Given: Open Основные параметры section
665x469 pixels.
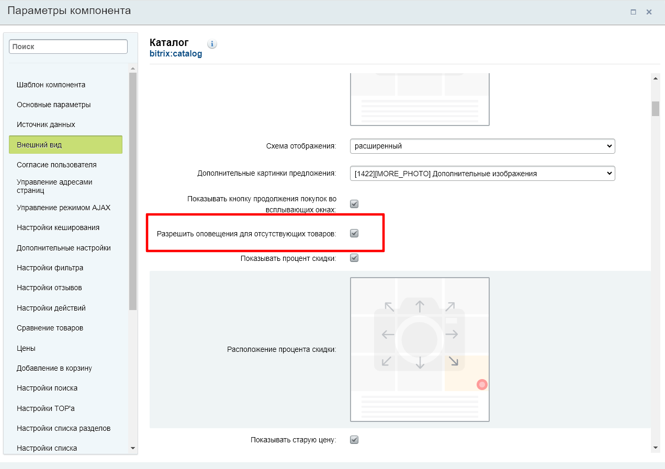Looking at the screenshot, I should pos(53,105).
